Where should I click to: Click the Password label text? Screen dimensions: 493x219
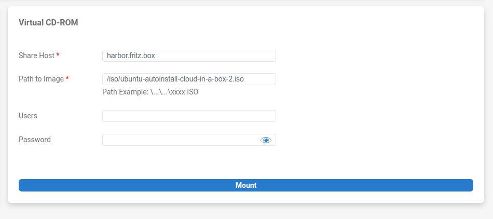point(35,140)
